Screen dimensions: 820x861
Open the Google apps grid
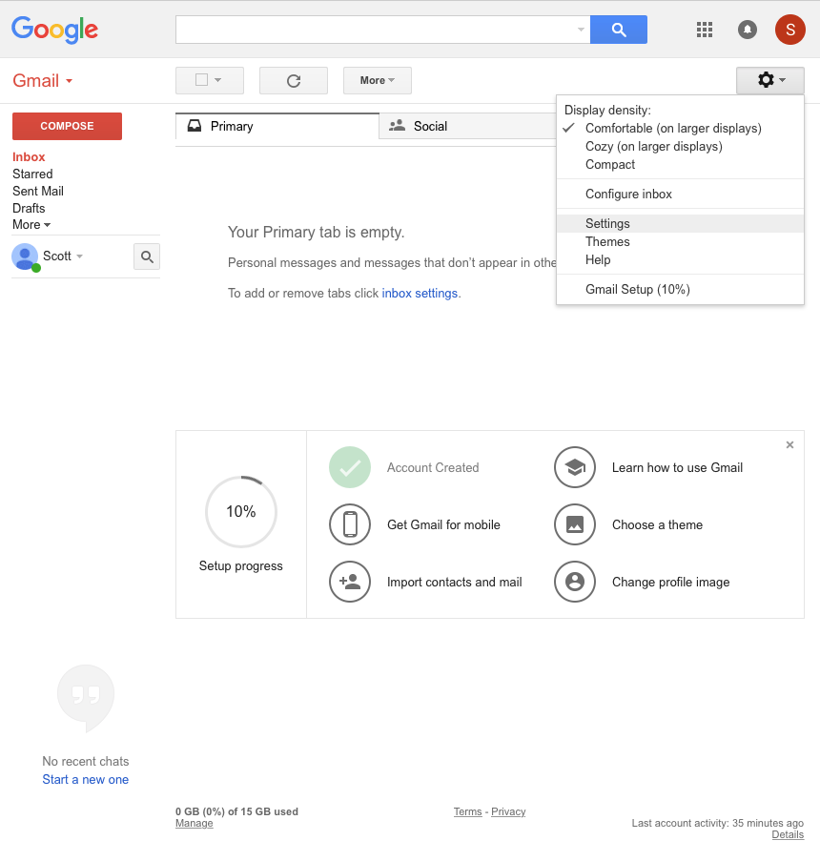click(x=704, y=30)
